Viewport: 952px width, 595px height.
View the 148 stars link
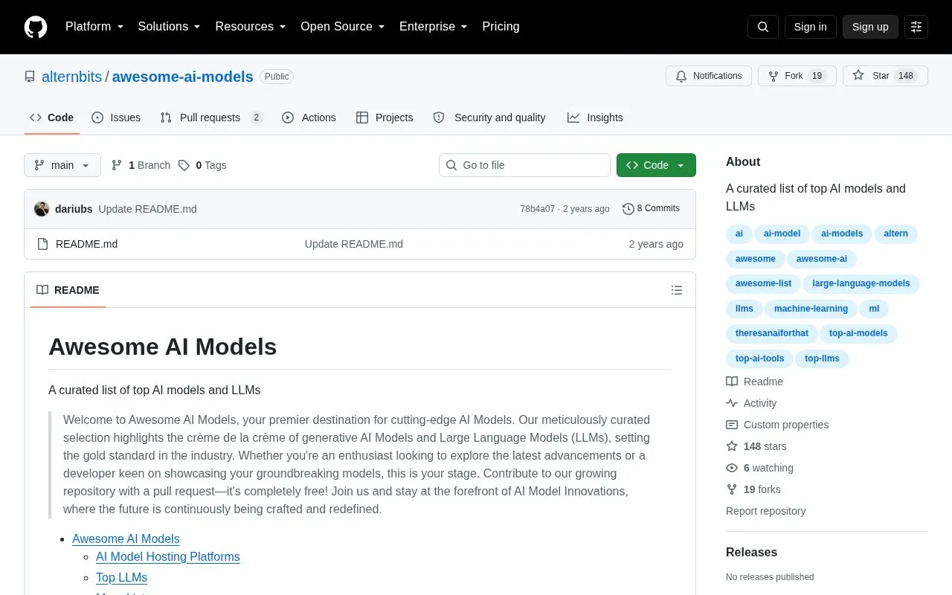(756, 446)
